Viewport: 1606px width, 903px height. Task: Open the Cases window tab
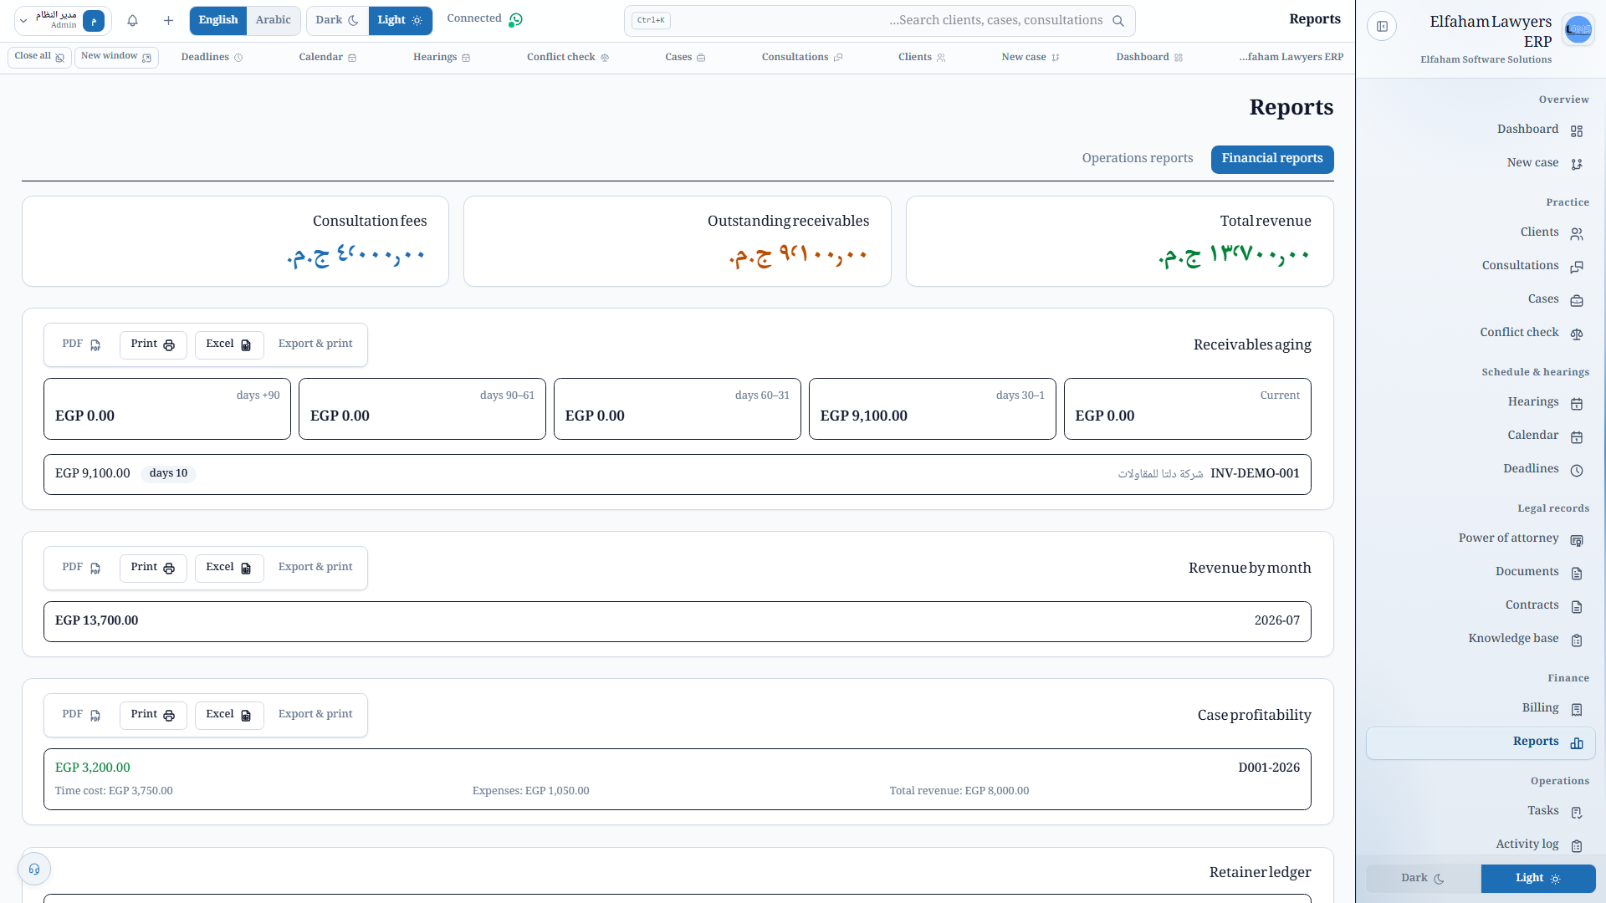pos(685,58)
